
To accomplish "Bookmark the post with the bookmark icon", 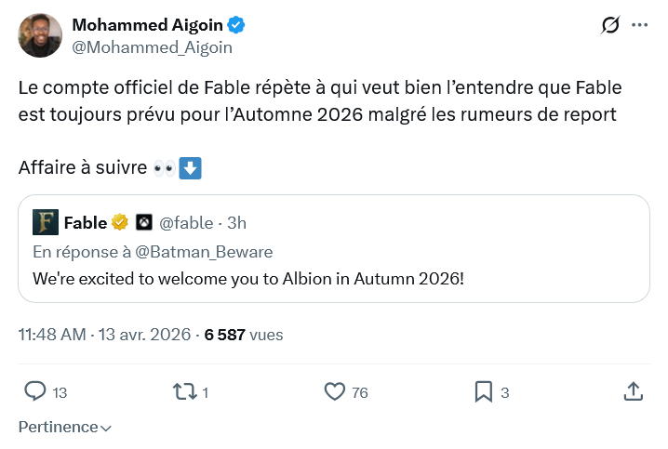I will 483,391.
